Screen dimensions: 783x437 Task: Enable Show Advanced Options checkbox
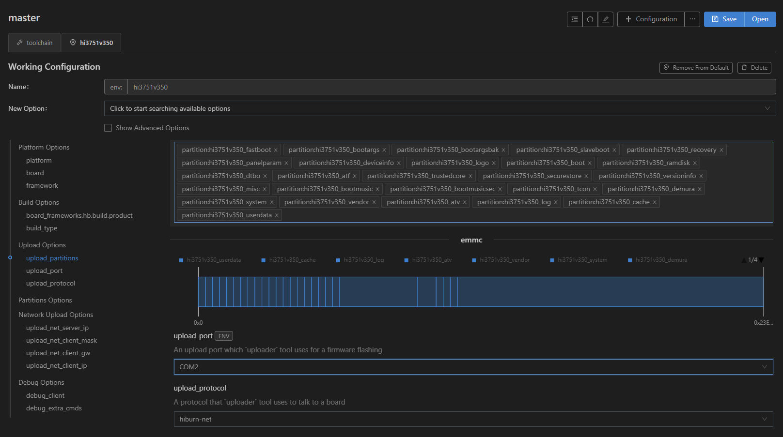coord(108,128)
